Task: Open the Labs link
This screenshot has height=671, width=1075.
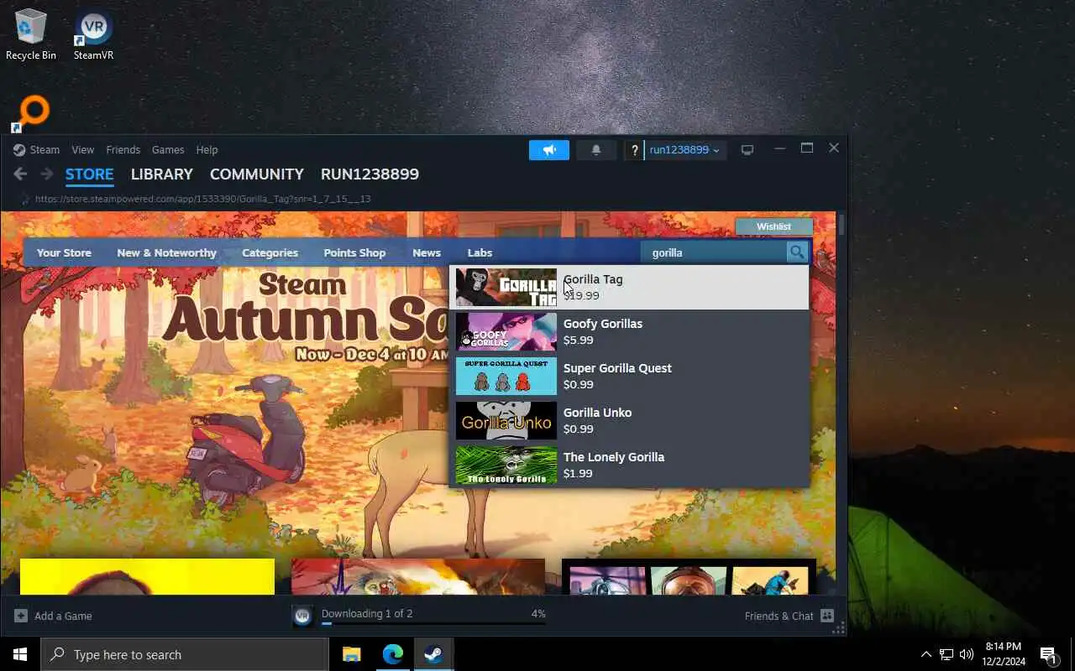Action: click(x=480, y=252)
